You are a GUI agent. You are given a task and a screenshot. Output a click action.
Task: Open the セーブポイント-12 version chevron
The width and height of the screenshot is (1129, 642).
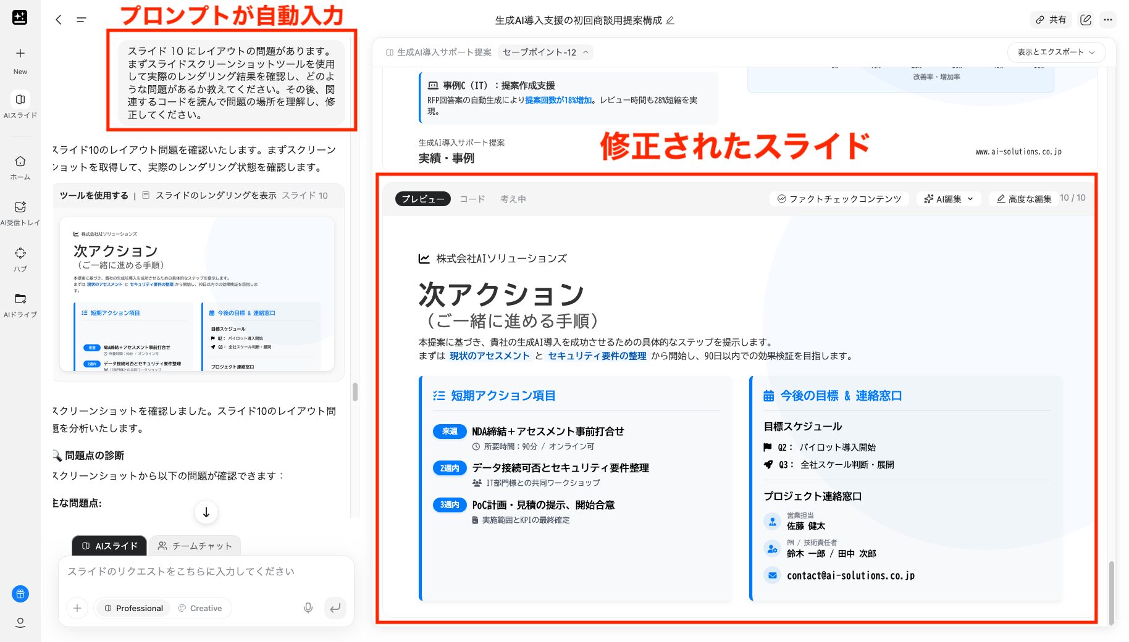(585, 52)
